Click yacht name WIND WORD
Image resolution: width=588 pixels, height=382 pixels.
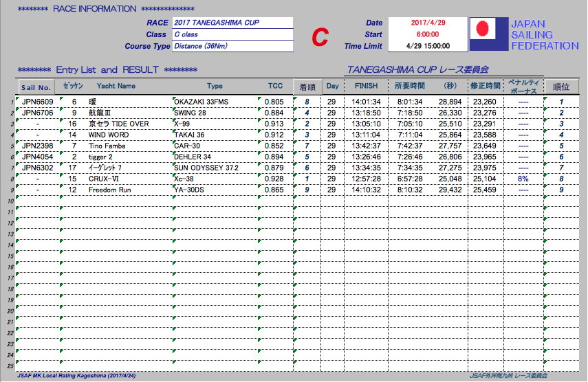(109, 135)
